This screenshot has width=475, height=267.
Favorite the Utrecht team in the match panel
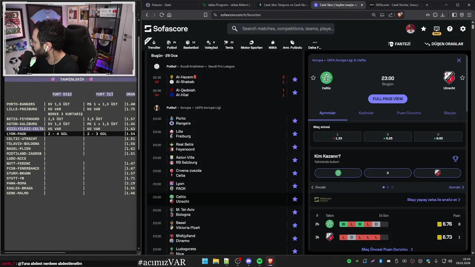[x=462, y=78]
